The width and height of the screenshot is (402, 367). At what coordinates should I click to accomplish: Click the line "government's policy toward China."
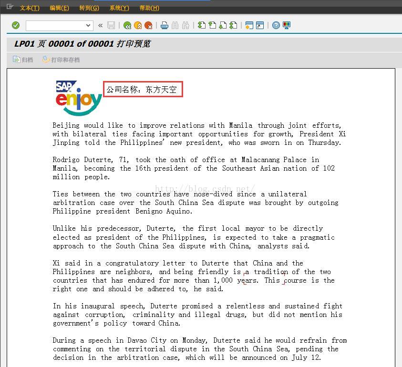click(x=117, y=324)
